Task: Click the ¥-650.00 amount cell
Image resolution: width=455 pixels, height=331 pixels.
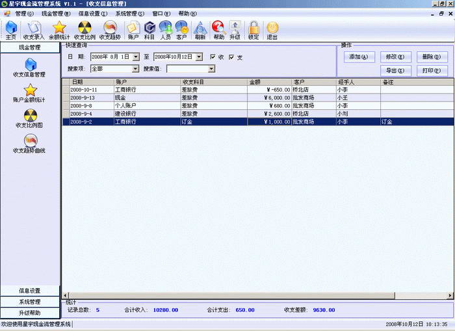Action: (269, 90)
